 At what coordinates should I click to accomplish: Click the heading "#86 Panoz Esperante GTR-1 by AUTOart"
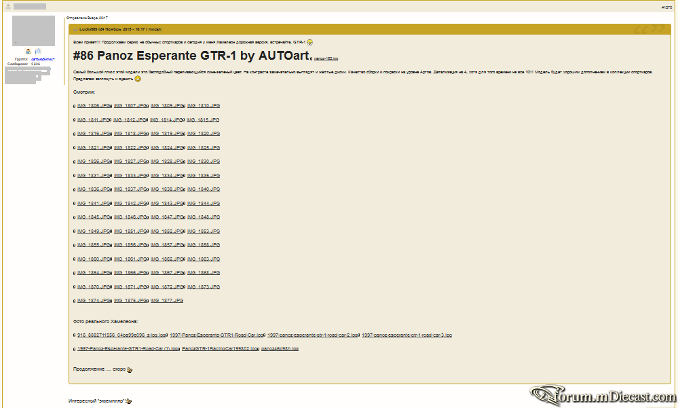(191, 56)
